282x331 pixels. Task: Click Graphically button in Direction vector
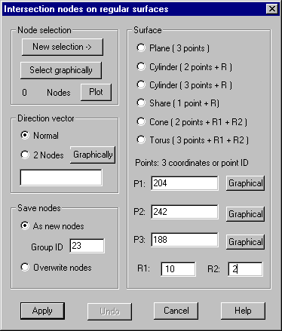coord(93,155)
